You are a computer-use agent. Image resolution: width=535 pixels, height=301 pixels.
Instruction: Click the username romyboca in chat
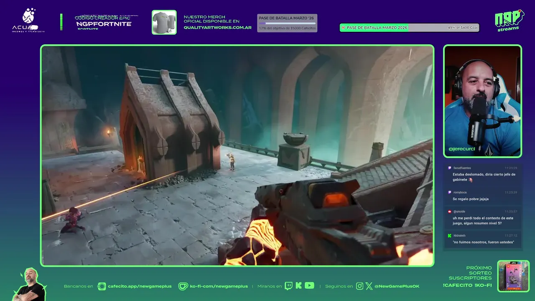tap(460, 193)
